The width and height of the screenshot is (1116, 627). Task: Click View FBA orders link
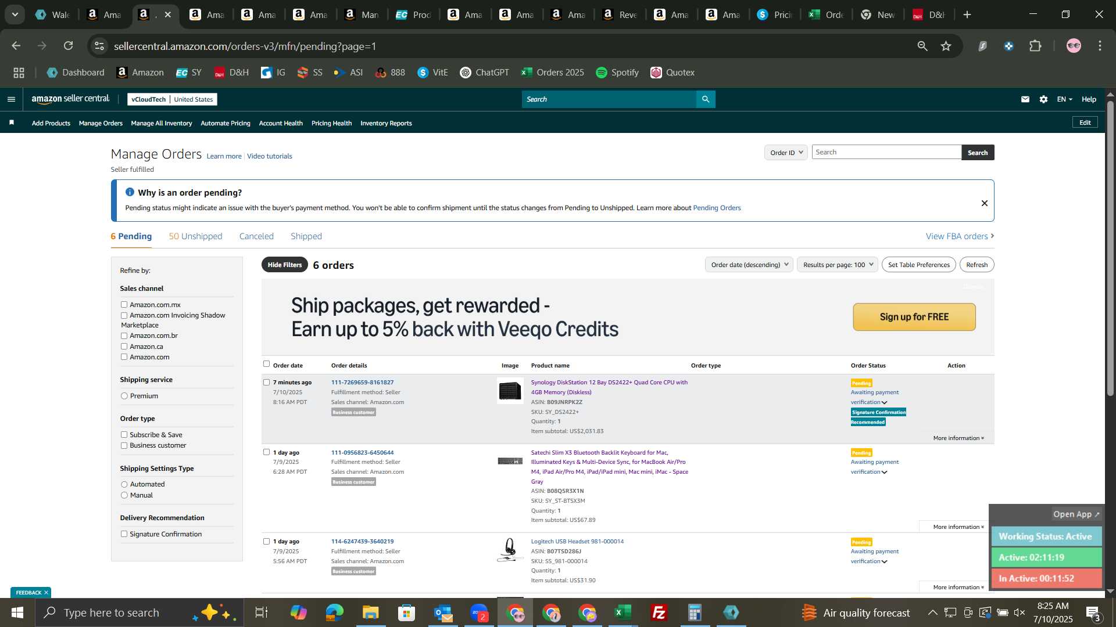coord(960,236)
